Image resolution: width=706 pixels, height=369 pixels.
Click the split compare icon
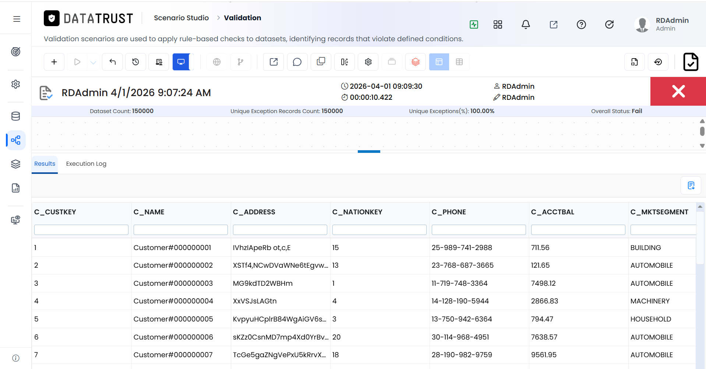pyautogui.click(x=345, y=62)
